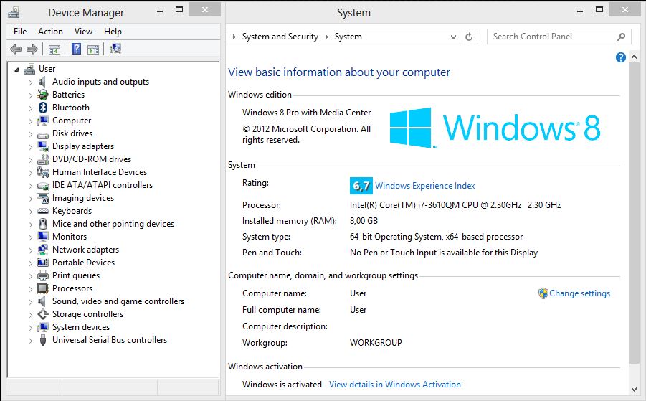Collapse the User root tree node
Viewport: 646px width, 401px height.
tap(16, 70)
